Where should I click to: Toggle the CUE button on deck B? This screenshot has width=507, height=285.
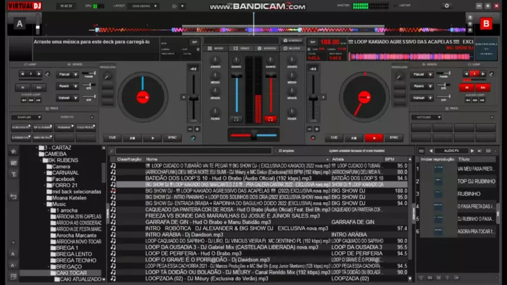click(334, 138)
